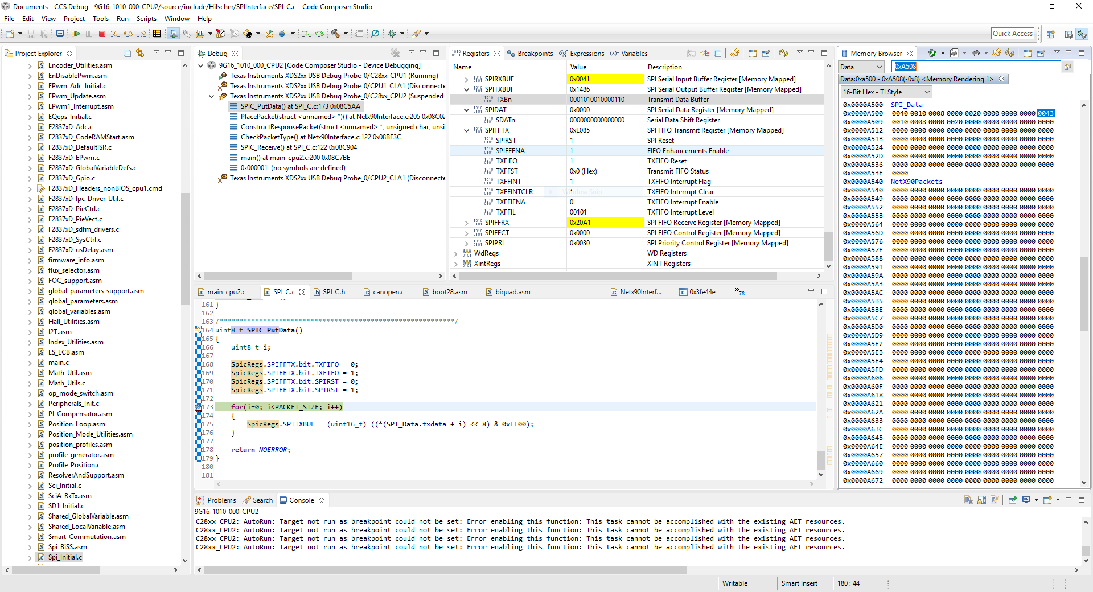Click Collapse All in Project Explorer

pos(128,54)
